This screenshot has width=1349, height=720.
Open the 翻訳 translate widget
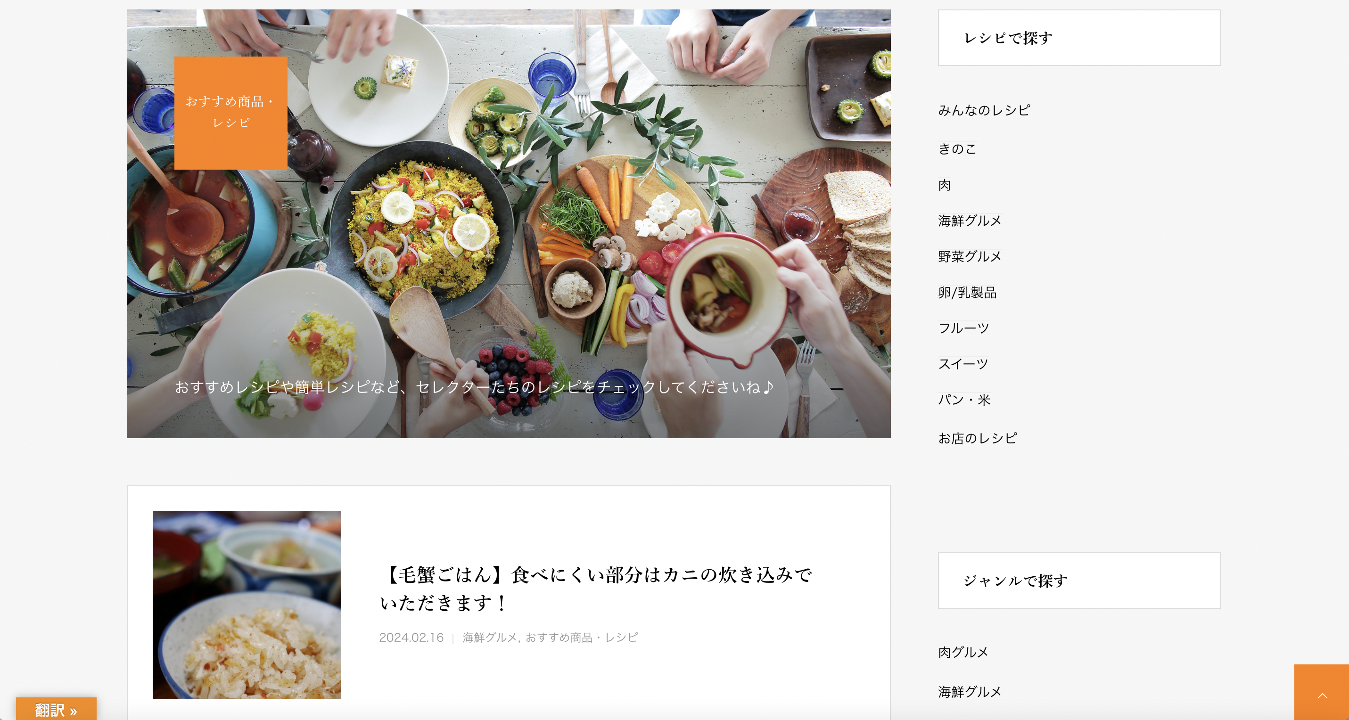point(56,709)
